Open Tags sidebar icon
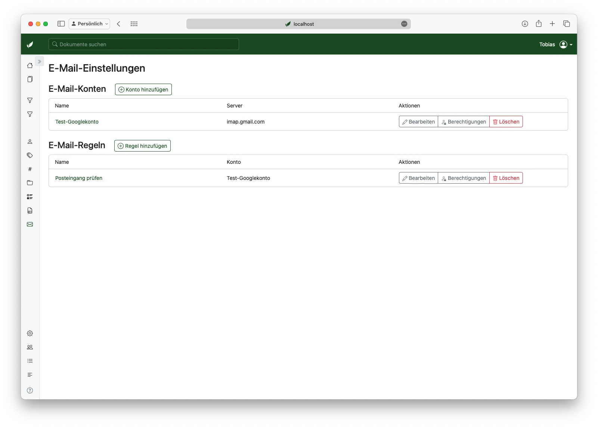598x427 pixels. (x=30, y=155)
